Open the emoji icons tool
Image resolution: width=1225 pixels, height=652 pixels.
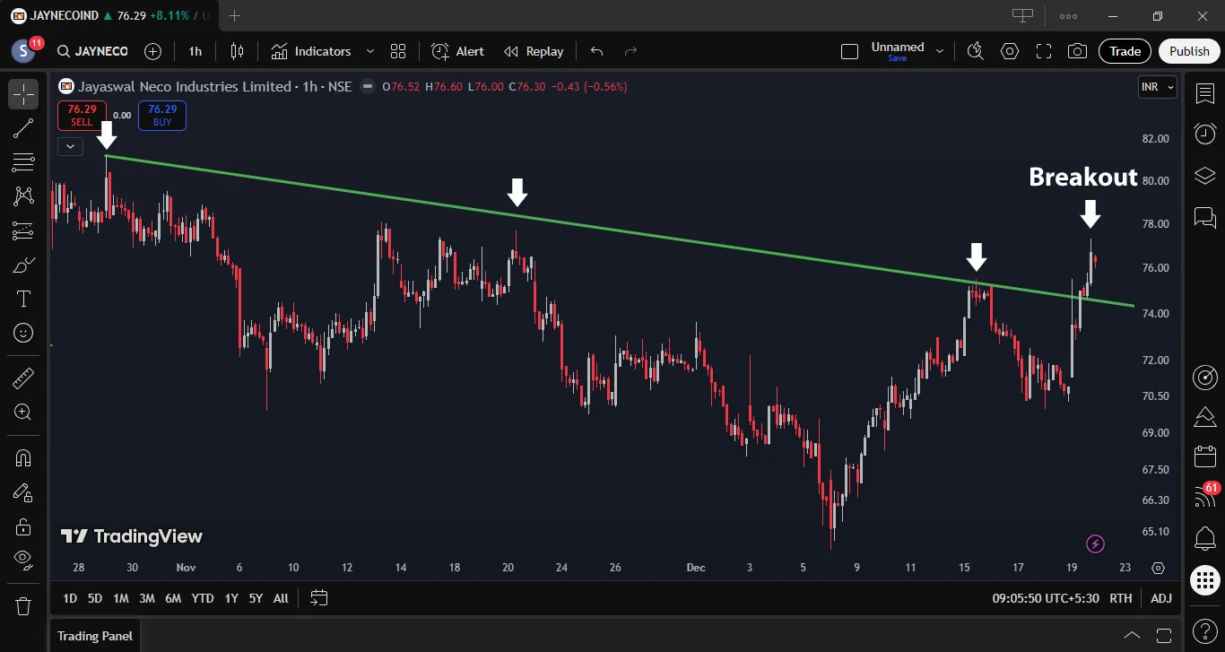(23, 333)
